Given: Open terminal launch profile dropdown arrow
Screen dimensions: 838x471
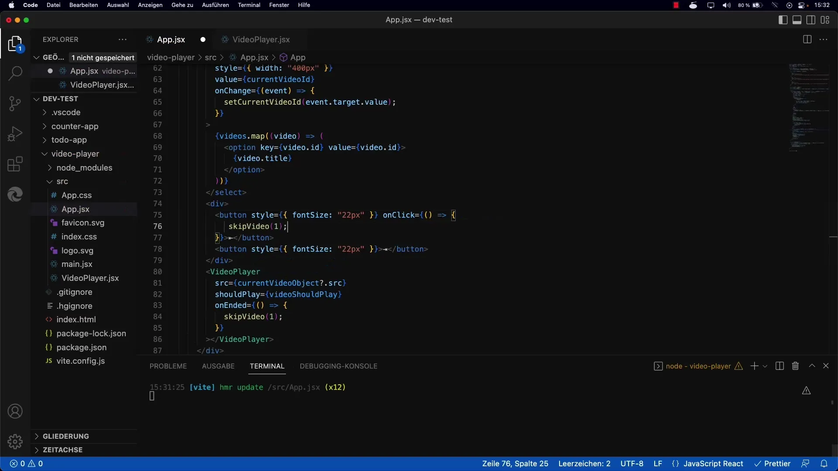Looking at the screenshot, I should coord(765,366).
